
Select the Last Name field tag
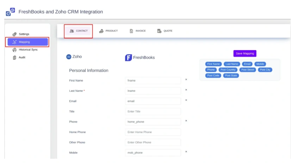(232, 64)
